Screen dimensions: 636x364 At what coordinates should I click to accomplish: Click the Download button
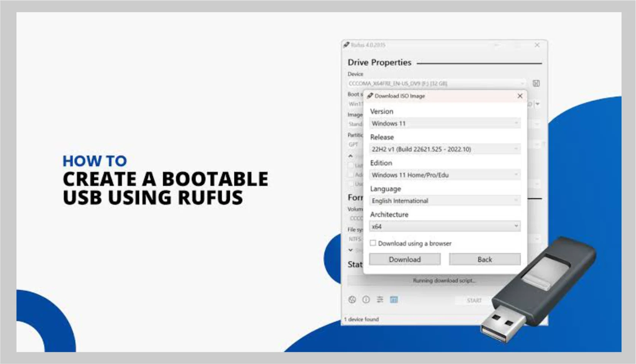(405, 259)
